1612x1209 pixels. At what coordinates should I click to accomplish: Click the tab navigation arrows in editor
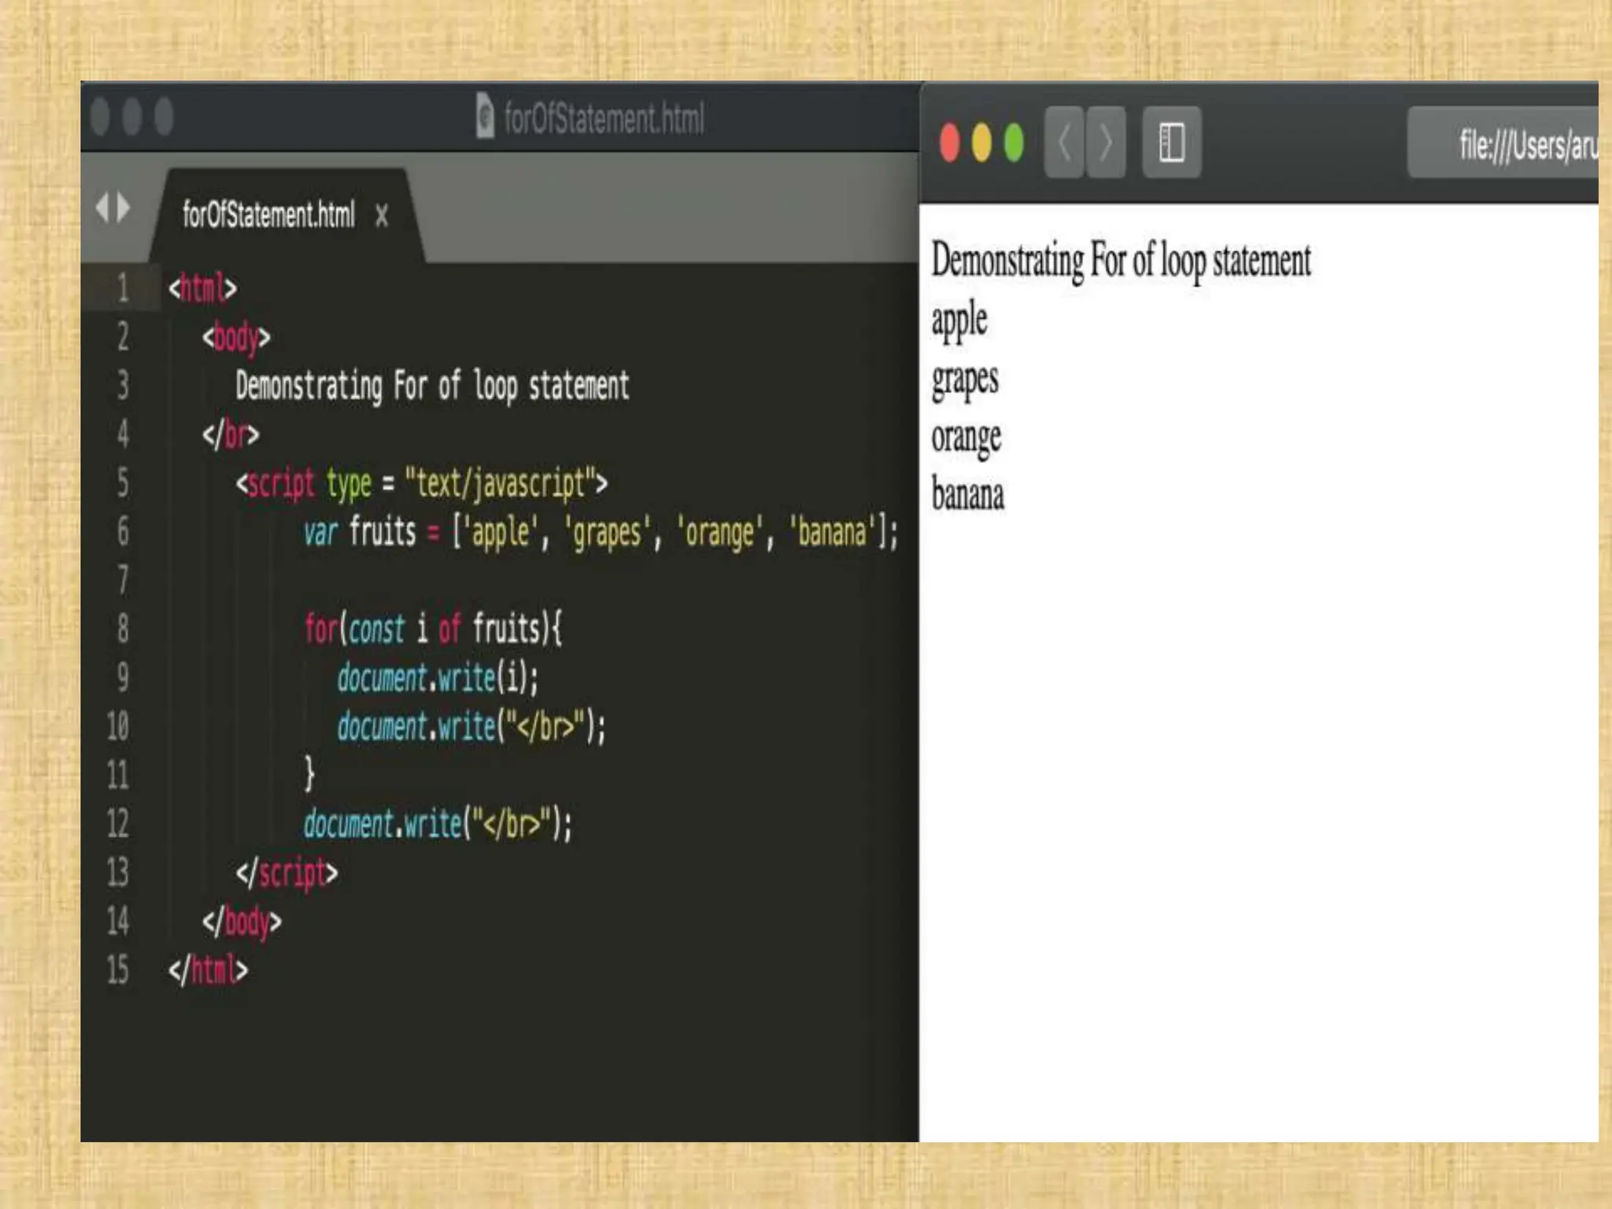(113, 209)
